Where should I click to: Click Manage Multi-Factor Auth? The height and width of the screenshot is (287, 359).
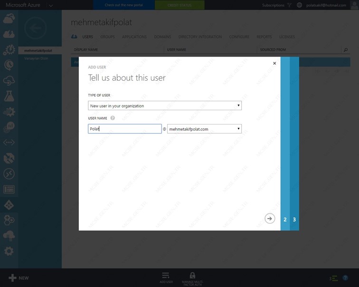[x=192, y=279]
